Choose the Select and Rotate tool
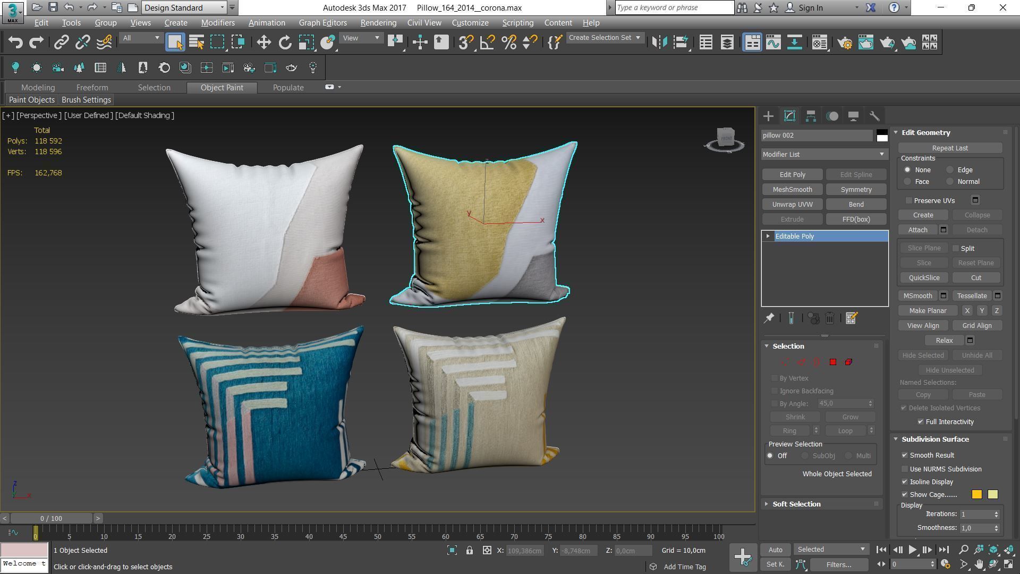The image size is (1020, 574). (285, 43)
